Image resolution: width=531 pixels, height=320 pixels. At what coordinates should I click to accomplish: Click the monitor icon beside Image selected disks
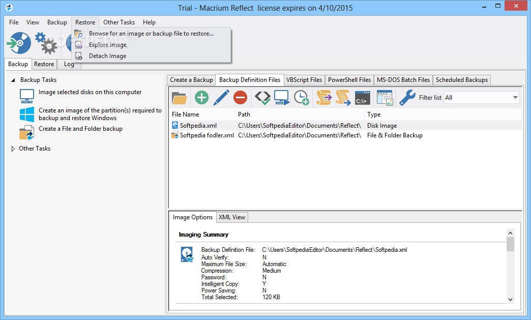pos(27,96)
